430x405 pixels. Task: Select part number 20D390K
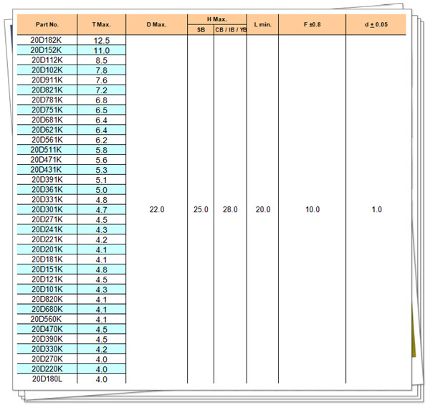pos(47,339)
